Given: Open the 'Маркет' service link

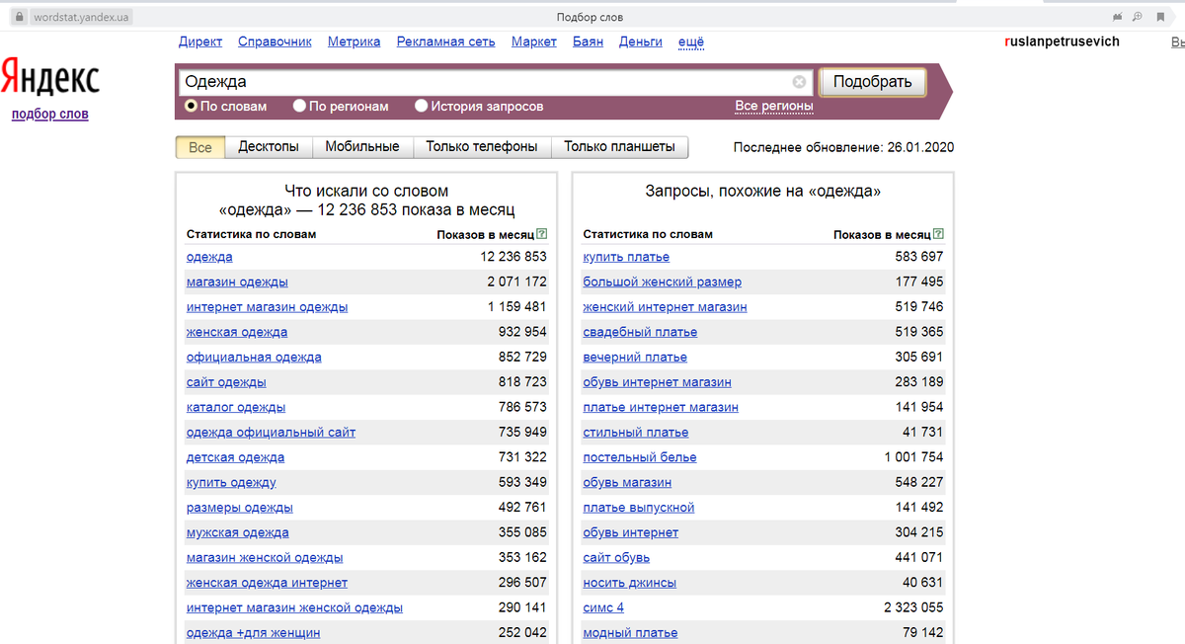Looking at the screenshot, I should pyautogui.click(x=534, y=41).
